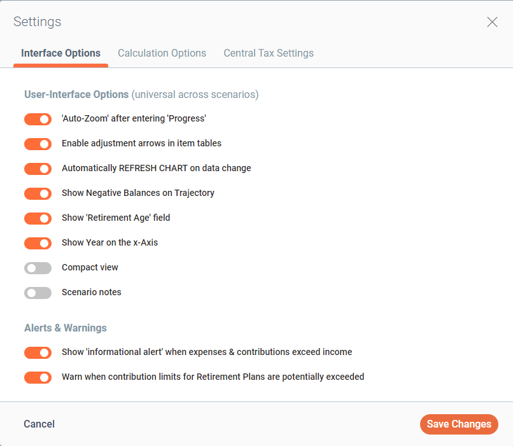Select the Interface Options tab
Viewport: 513px width, 446px height.
click(60, 53)
